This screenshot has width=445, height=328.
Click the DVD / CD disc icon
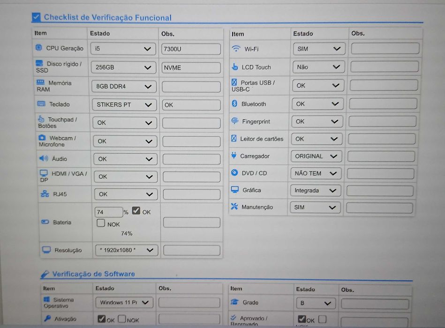point(234,172)
